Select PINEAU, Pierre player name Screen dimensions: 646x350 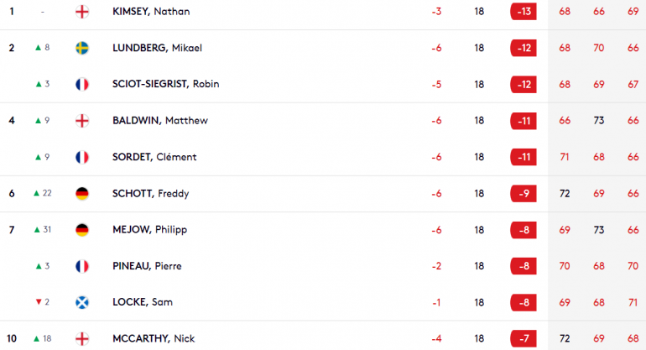tap(147, 266)
